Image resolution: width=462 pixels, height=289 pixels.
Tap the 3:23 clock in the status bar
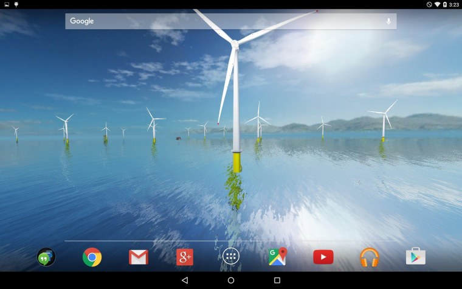tap(454, 4)
